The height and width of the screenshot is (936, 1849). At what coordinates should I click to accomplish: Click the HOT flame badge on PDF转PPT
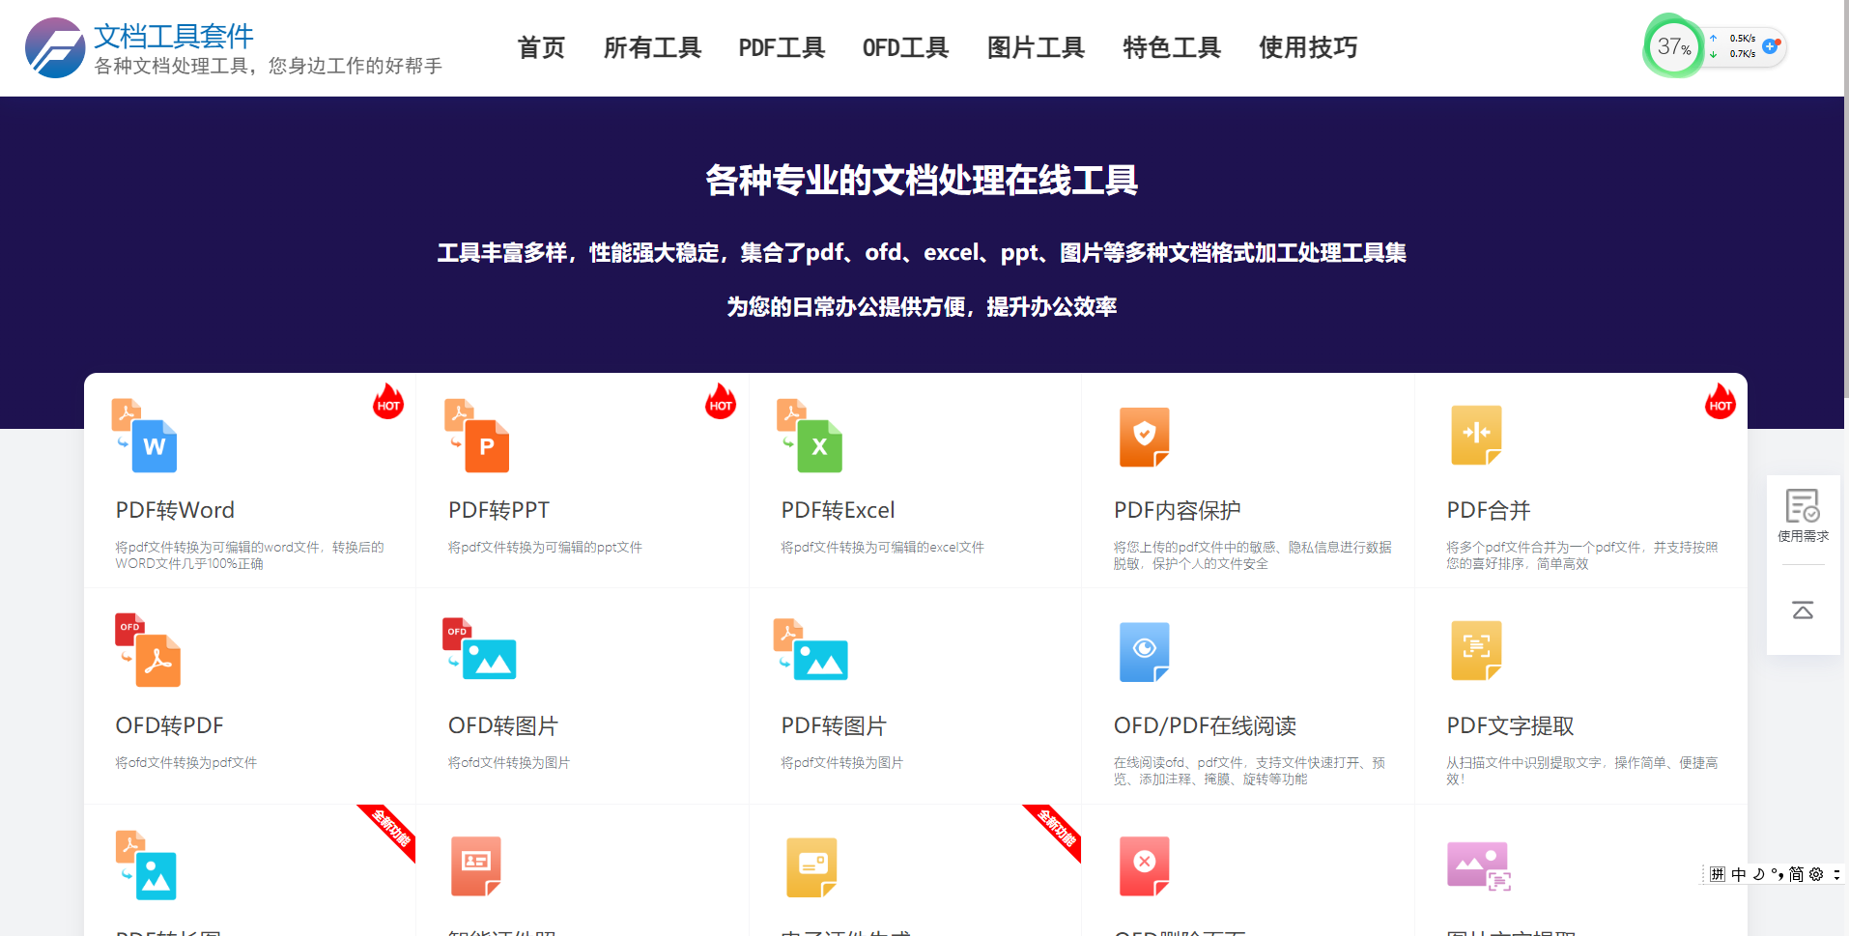click(721, 401)
